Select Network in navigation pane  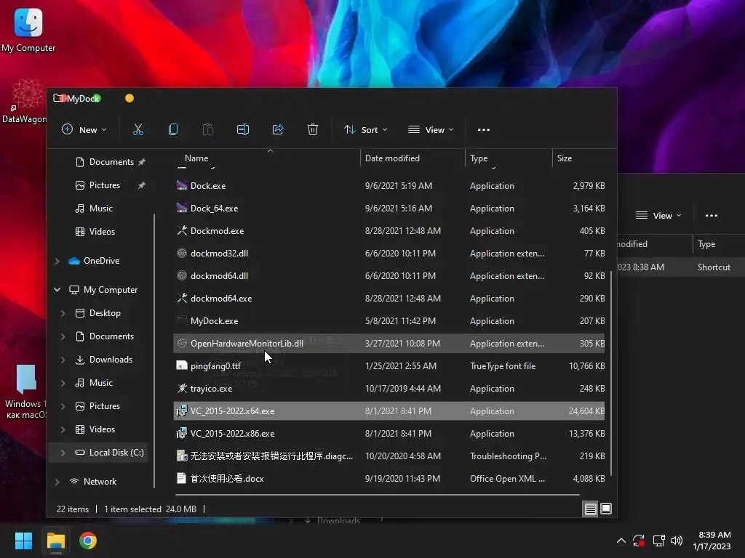(x=93, y=482)
